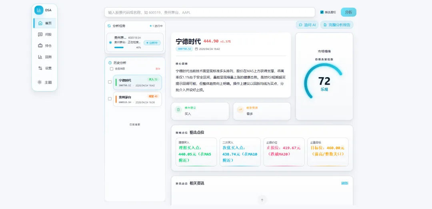Select the 宁德时代 history card
Viewport: 432px width, 209px height.
[x=138, y=82]
